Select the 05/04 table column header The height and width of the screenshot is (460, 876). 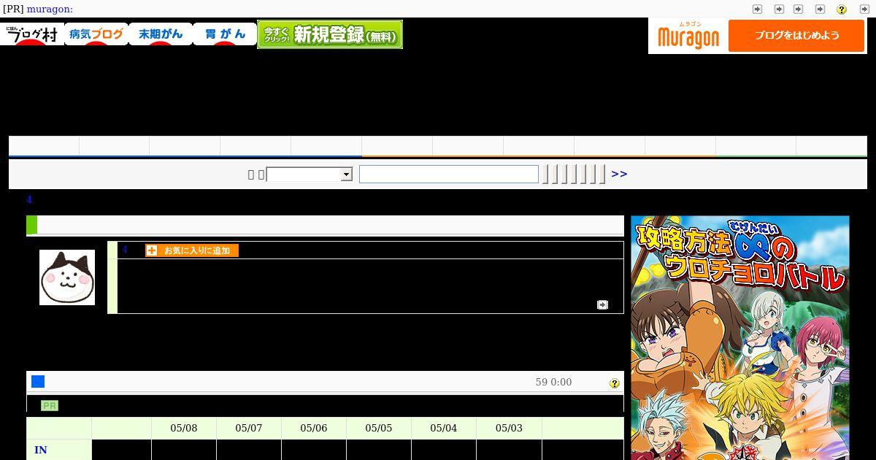pos(444,428)
